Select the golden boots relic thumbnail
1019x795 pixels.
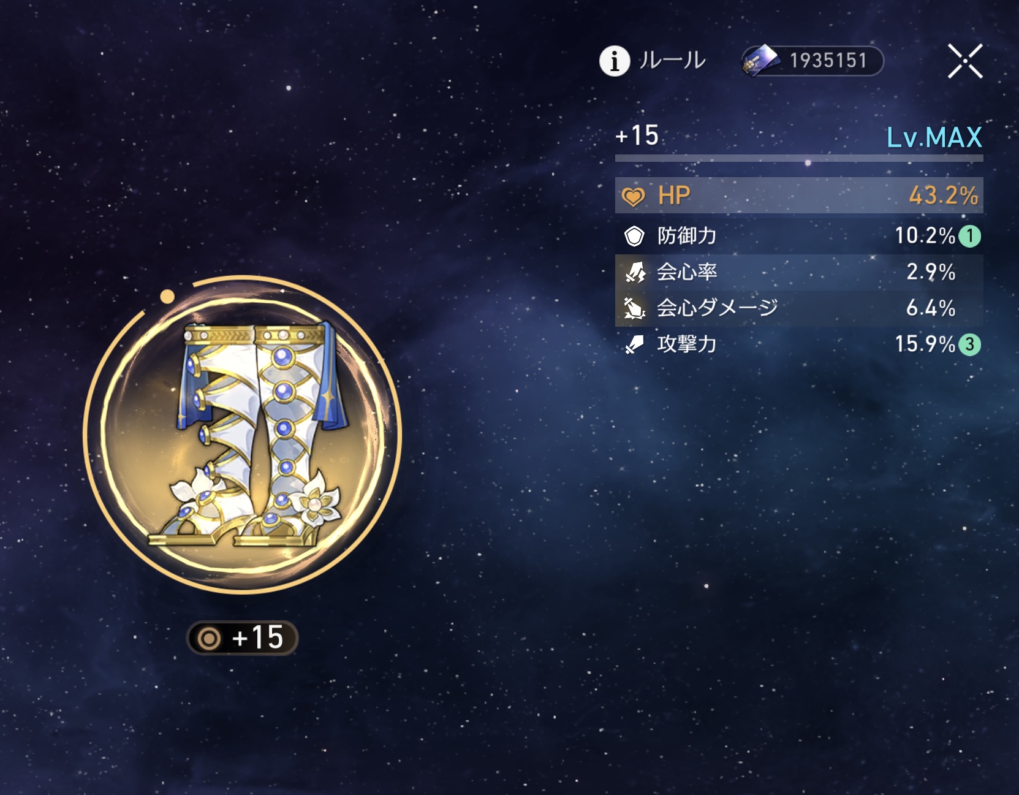243,435
